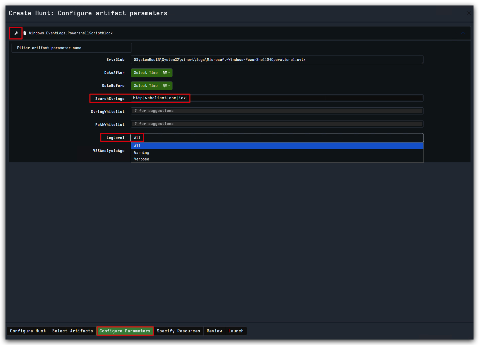Click the SearchStrings input field
The image size is (479, 345).
pos(277,98)
